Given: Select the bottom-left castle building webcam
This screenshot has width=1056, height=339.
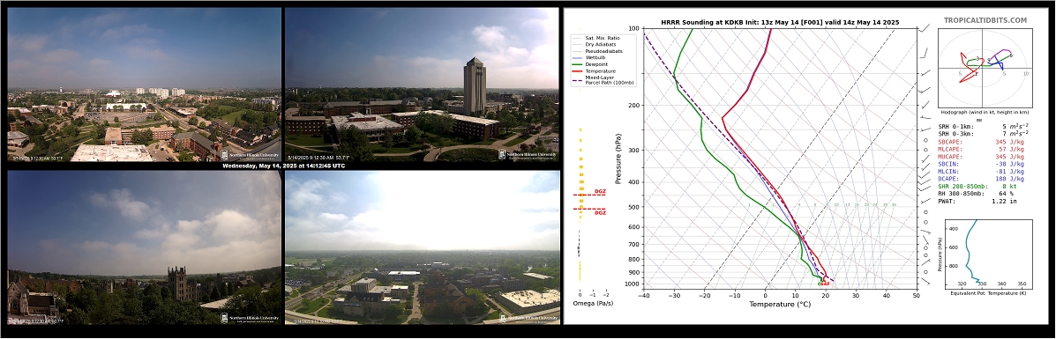Looking at the screenshot, I should 144,247.
